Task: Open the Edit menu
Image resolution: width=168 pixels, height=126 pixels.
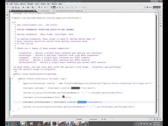Action: (x=11, y=4)
